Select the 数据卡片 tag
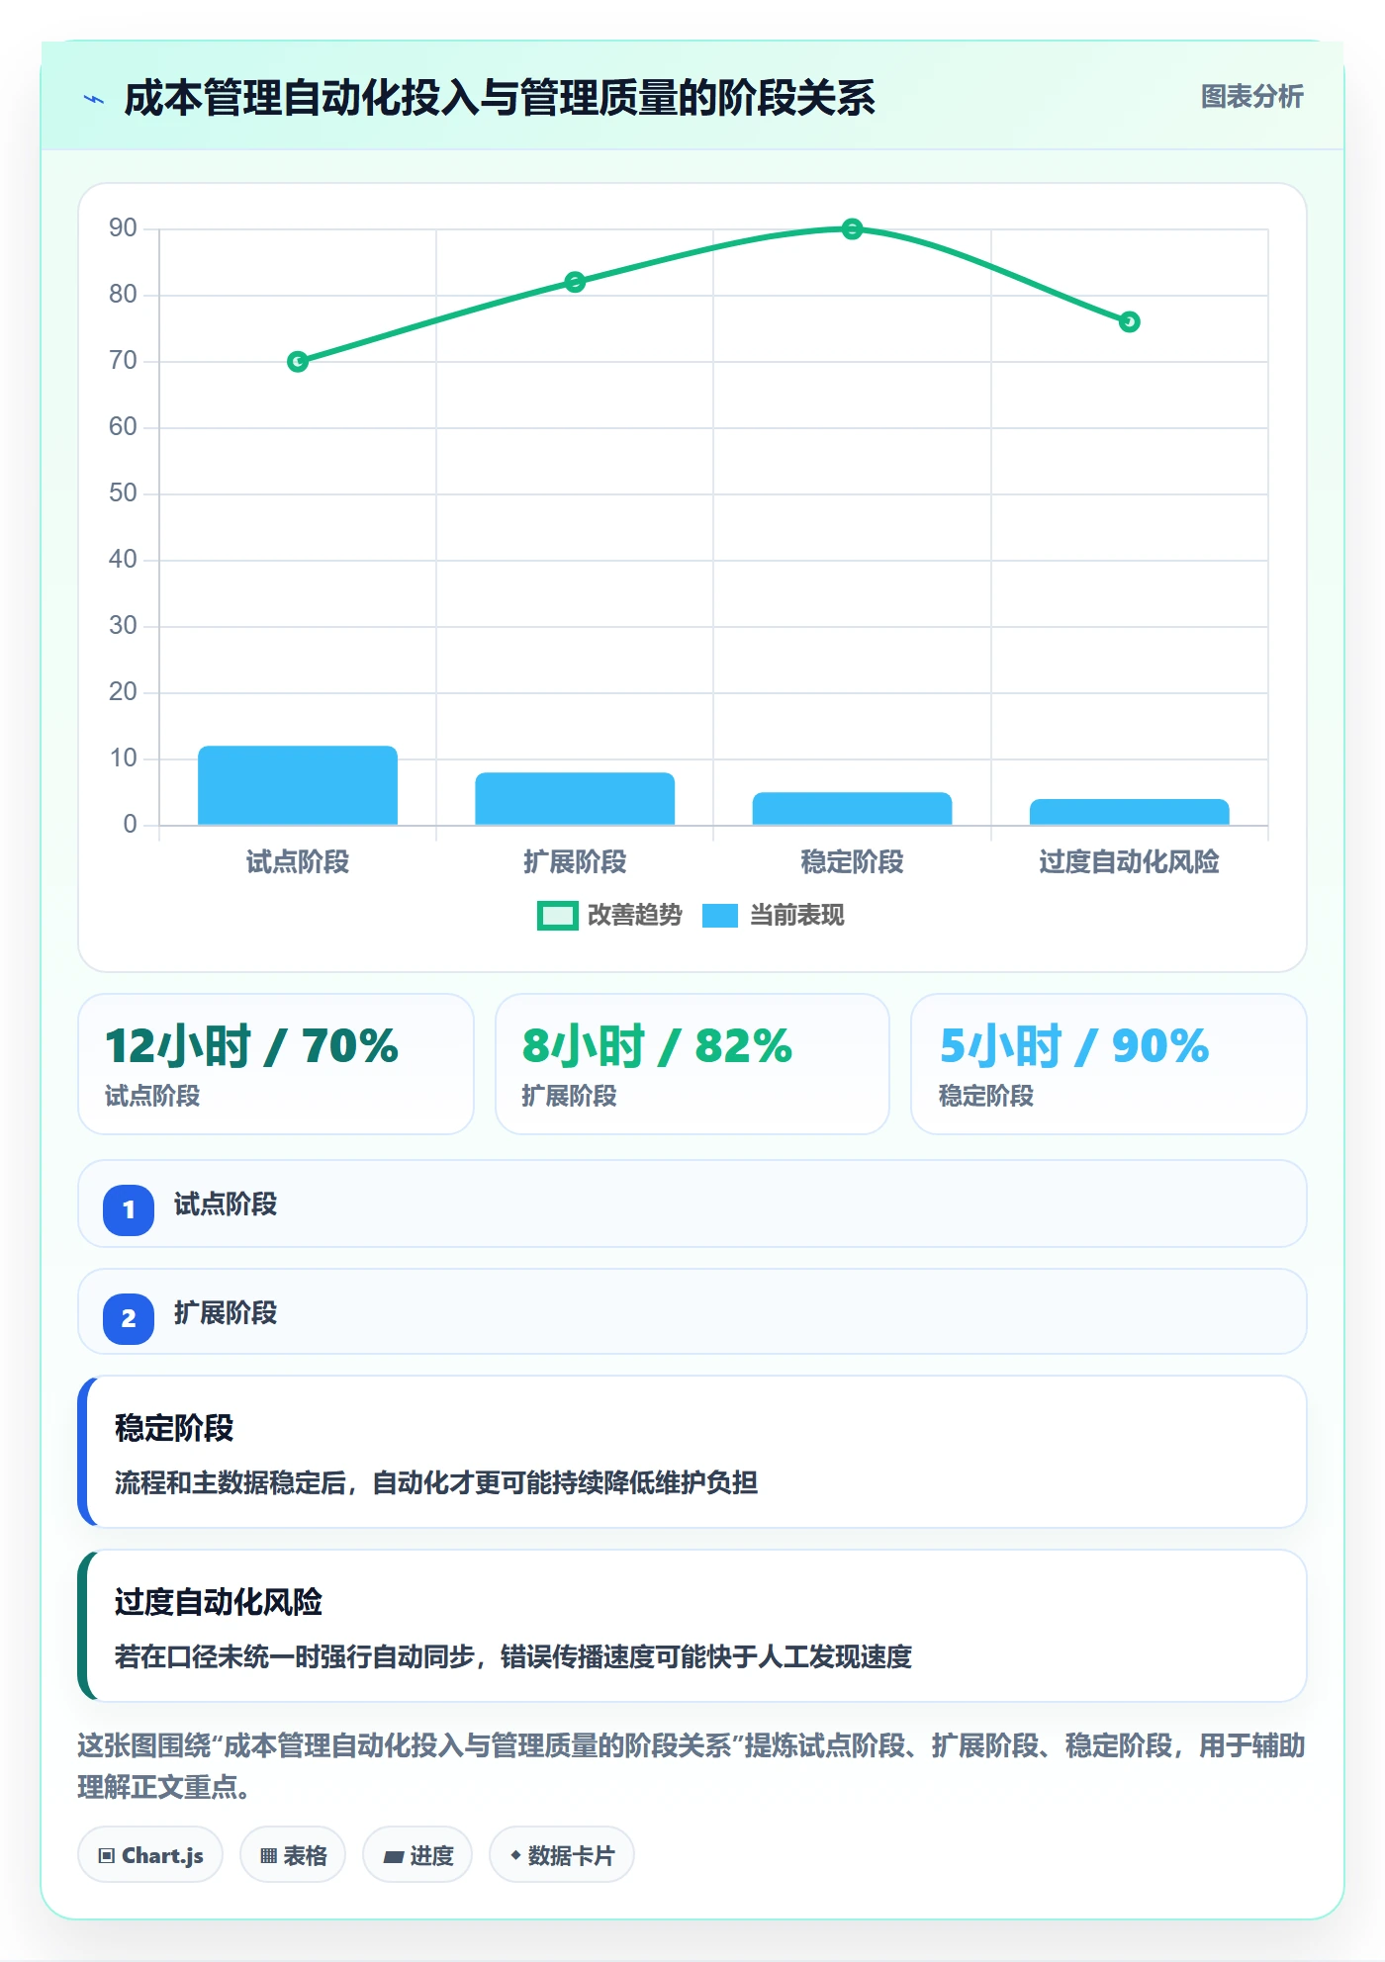 [x=562, y=1855]
